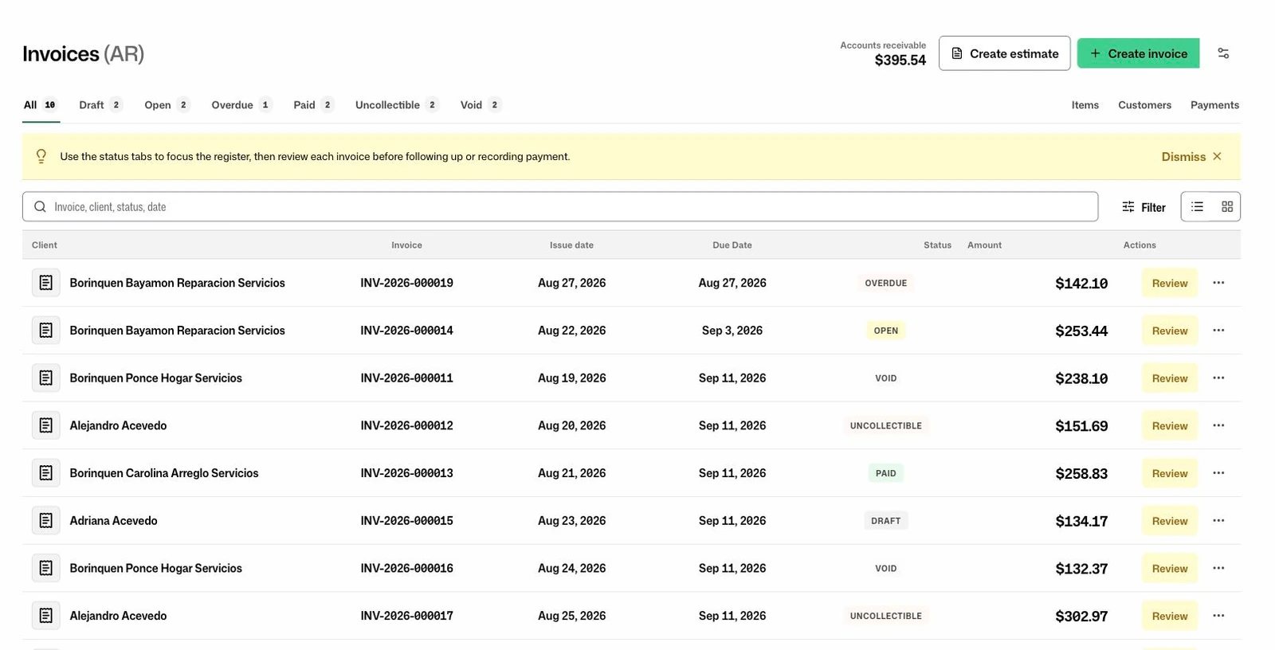Review invoice INV-2026-000014

pos(1169,331)
